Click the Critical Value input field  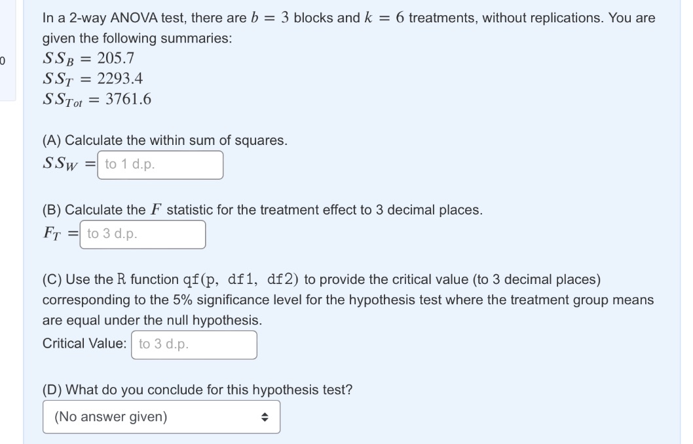pyautogui.click(x=194, y=345)
